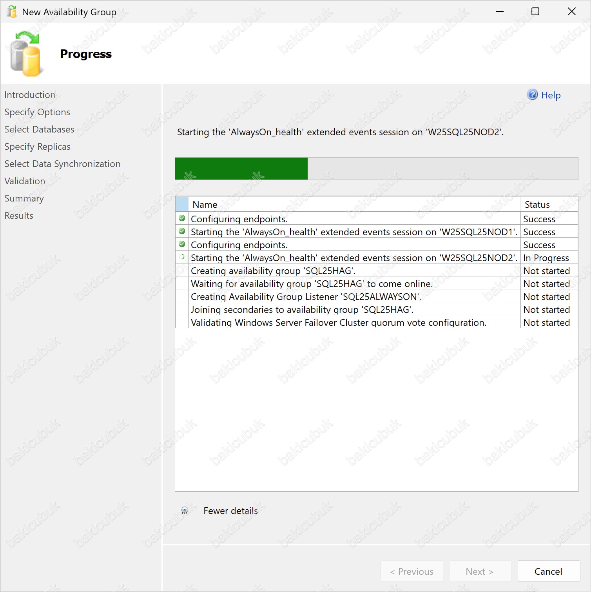
Task: Click the first Configuring endpoints success icon
Action: click(x=182, y=218)
